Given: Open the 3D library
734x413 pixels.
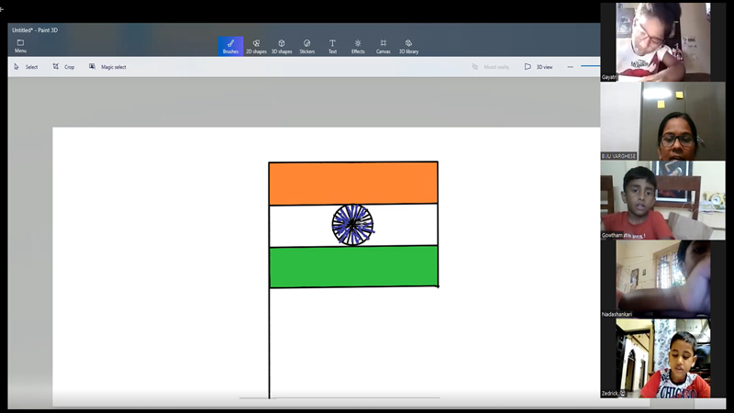Looking at the screenshot, I should 408,46.
